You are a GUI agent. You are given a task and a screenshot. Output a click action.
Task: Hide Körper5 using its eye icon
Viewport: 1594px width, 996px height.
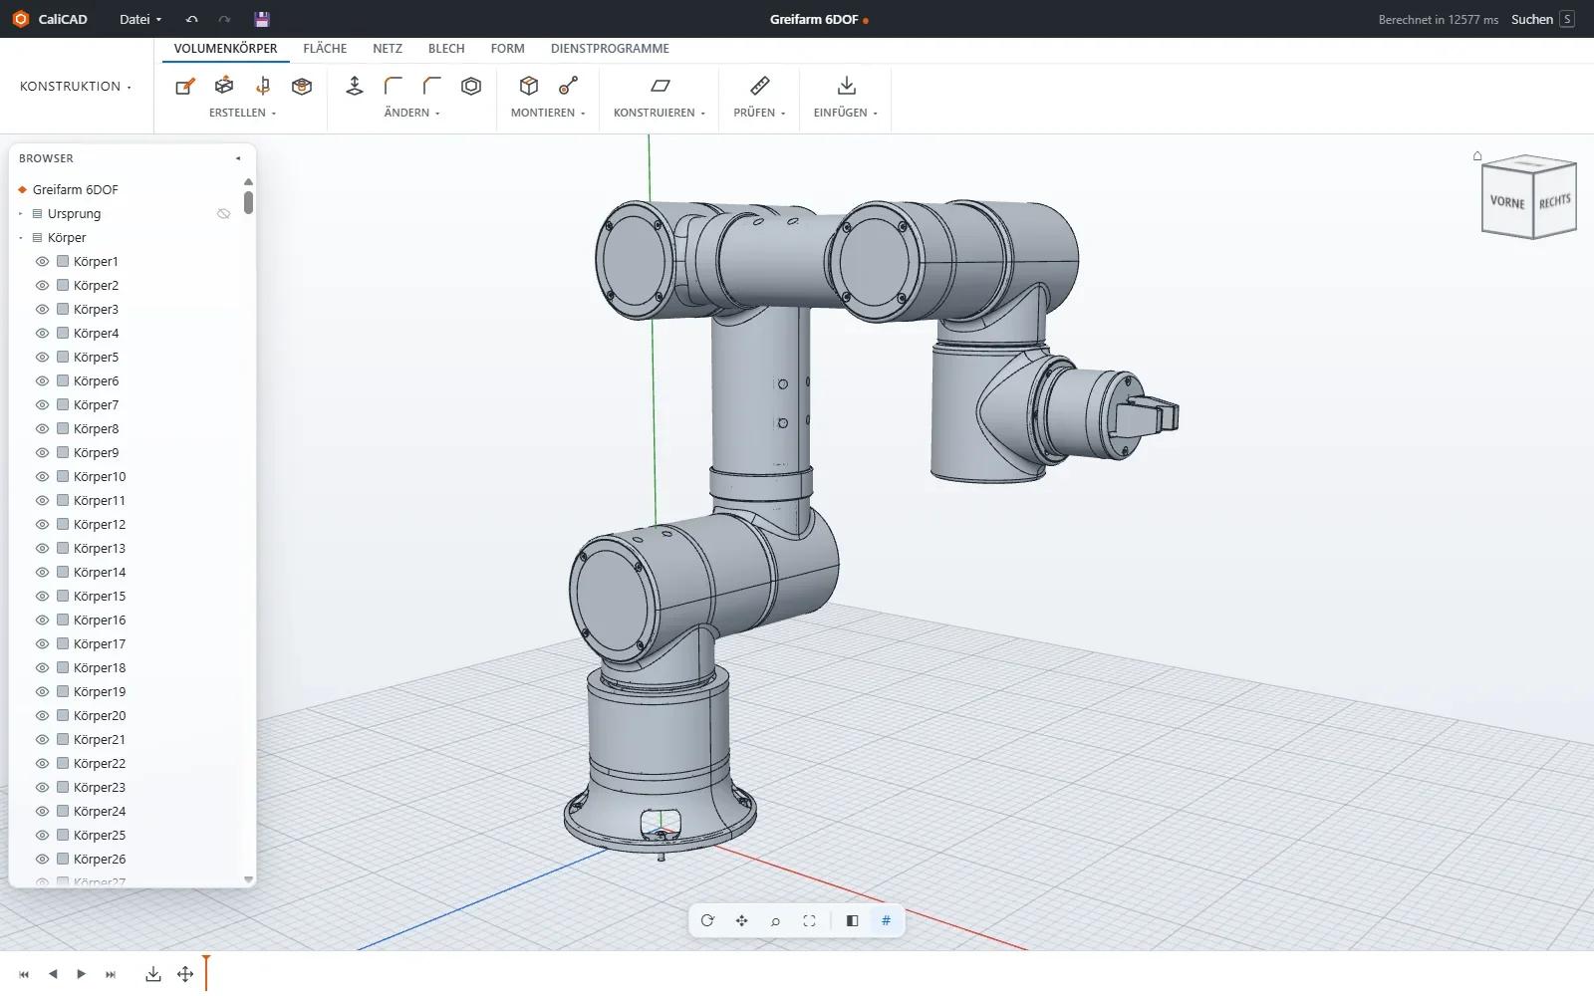tap(42, 358)
